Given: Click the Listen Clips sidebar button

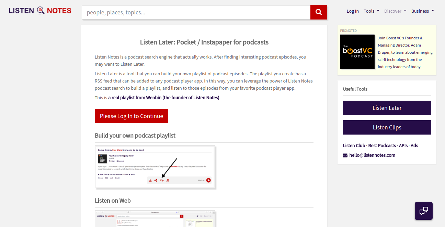Looking at the screenshot, I should 387,127.
